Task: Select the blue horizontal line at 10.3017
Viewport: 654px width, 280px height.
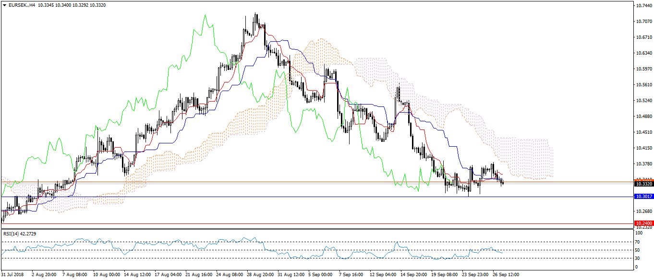Action: point(288,197)
